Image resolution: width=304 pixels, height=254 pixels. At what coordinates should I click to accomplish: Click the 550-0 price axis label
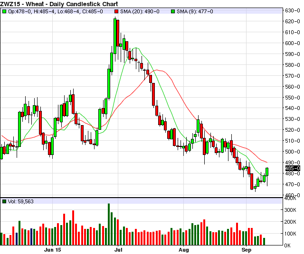click(x=293, y=98)
